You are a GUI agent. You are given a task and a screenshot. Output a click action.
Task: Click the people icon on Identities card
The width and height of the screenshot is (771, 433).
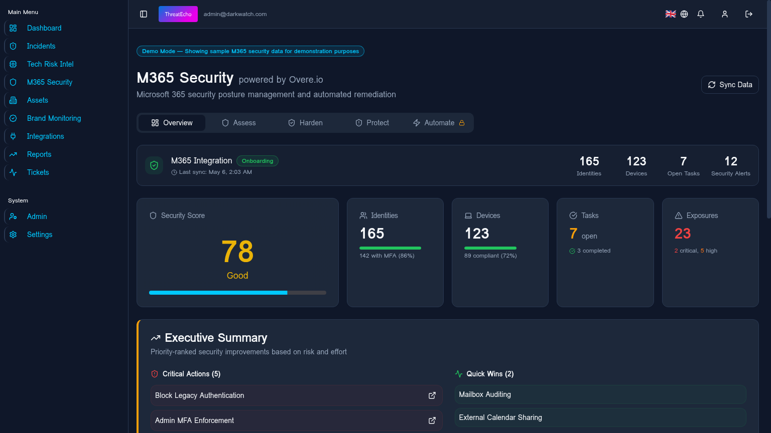(363, 215)
